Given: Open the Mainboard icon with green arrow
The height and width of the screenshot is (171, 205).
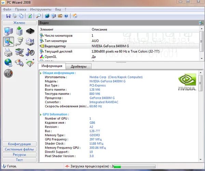Looking at the screenshot, I should pos(19,31).
